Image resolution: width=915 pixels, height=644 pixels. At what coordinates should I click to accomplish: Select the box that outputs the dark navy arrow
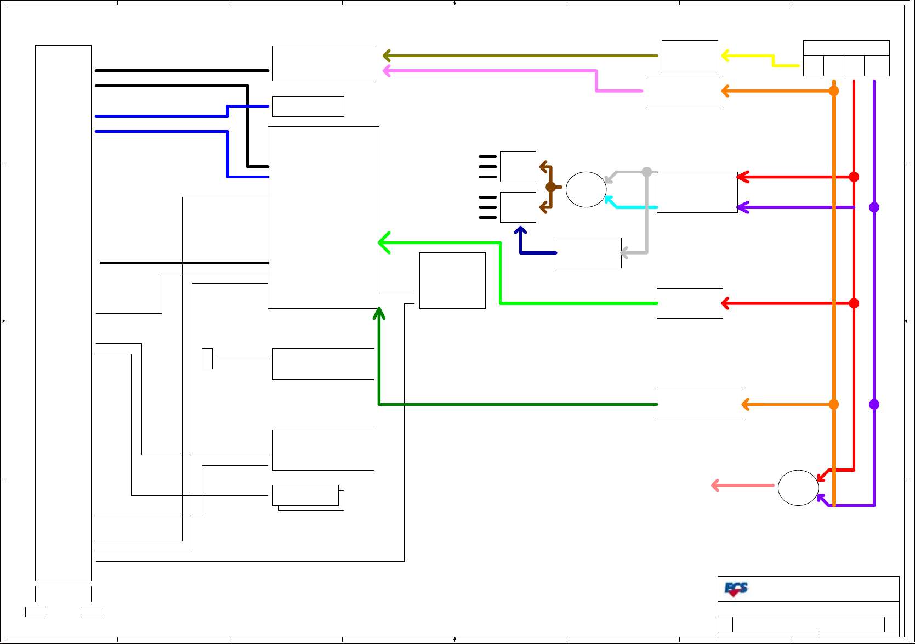589,253
